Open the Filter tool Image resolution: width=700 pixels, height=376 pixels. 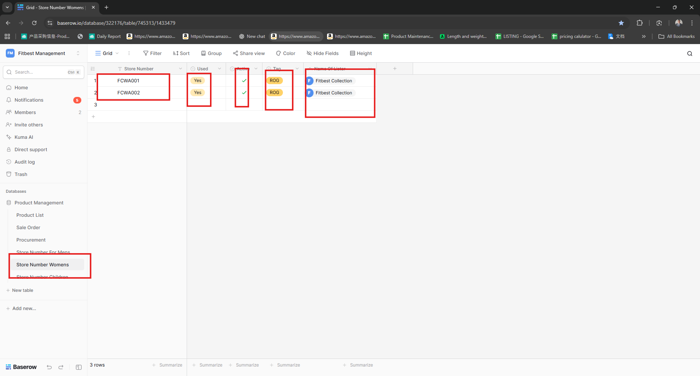(152, 53)
